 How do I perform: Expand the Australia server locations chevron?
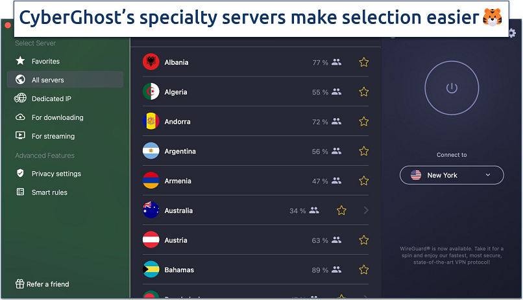[366, 211]
